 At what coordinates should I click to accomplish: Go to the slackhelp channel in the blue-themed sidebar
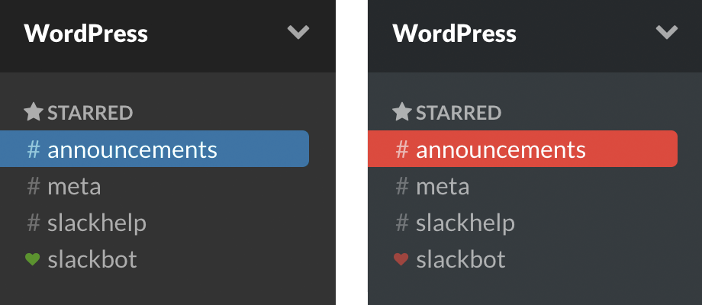point(96,223)
